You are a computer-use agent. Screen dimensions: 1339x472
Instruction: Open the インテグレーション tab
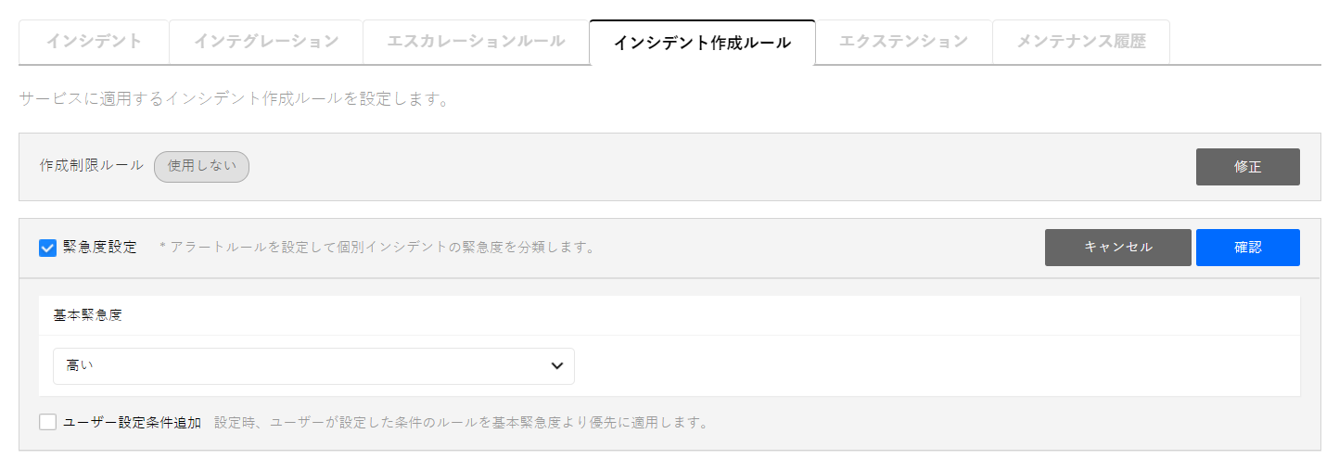[x=266, y=42]
